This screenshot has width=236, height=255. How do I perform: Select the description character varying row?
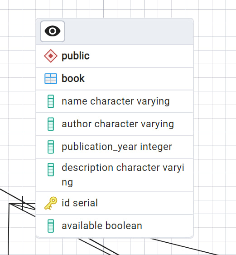click(x=115, y=175)
